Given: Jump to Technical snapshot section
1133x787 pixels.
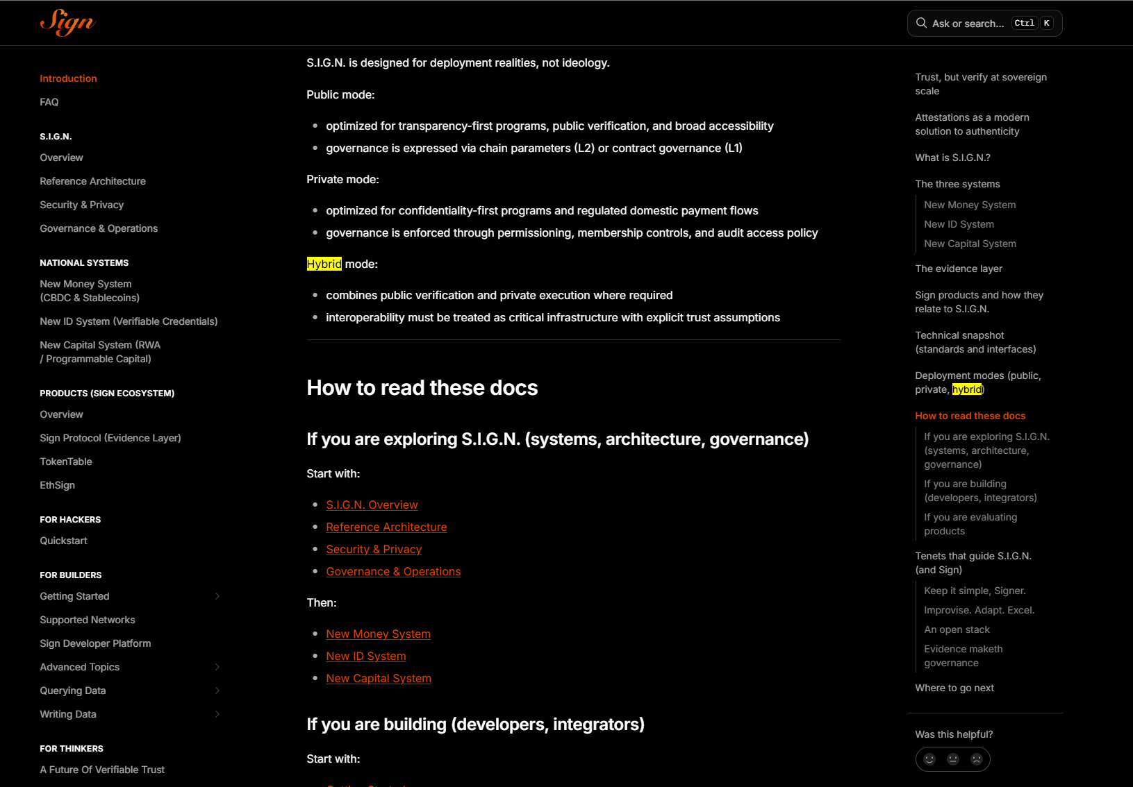Looking at the screenshot, I should (975, 342).
